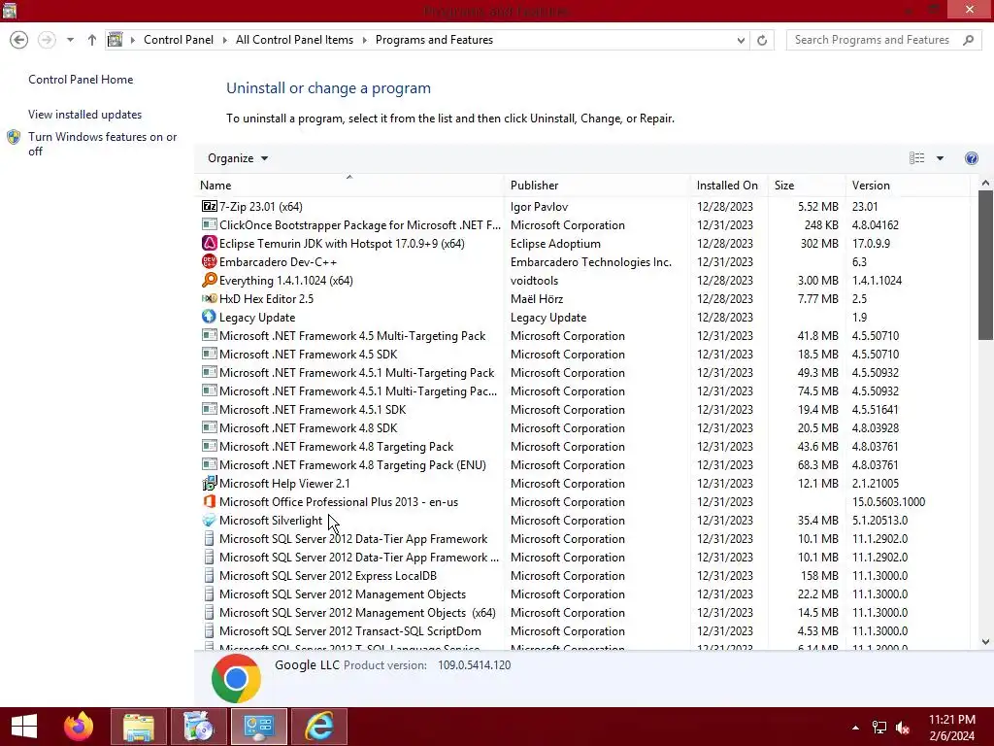Click the Everything search app icon

[x=209, y=280]
